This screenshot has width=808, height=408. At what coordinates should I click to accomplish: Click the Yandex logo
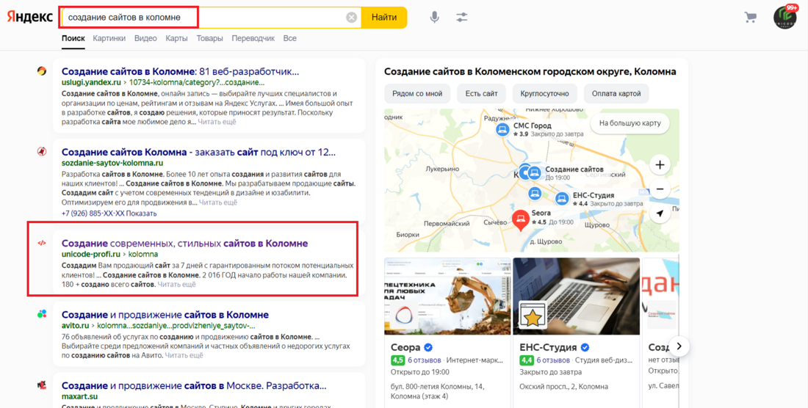[x=30, y=17]
